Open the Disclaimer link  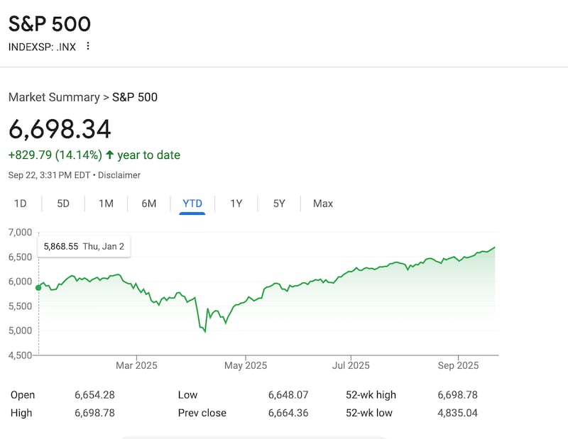(119, 175)
